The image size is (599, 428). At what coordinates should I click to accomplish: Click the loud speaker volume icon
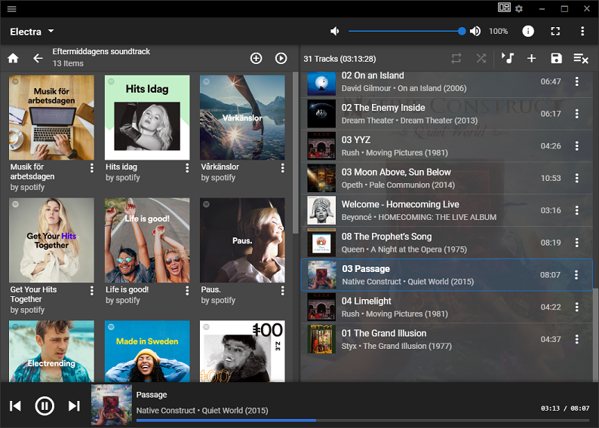475,32
